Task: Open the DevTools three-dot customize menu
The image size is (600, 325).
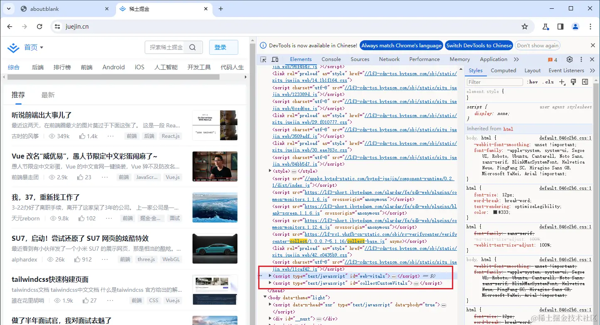Action: point(581,59)
